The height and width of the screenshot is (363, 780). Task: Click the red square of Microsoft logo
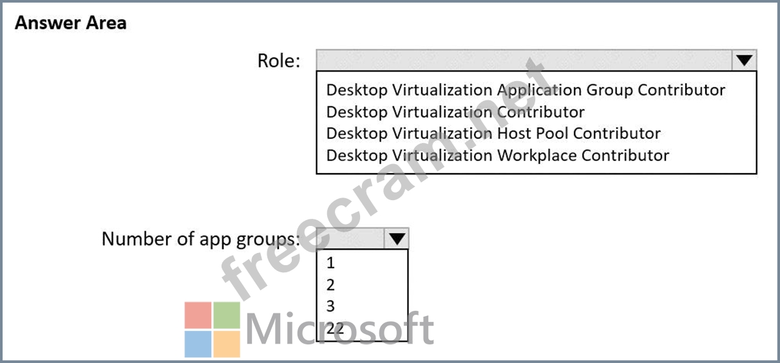tap(198, 315)
